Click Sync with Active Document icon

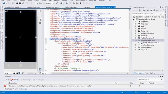click(148, 10)
